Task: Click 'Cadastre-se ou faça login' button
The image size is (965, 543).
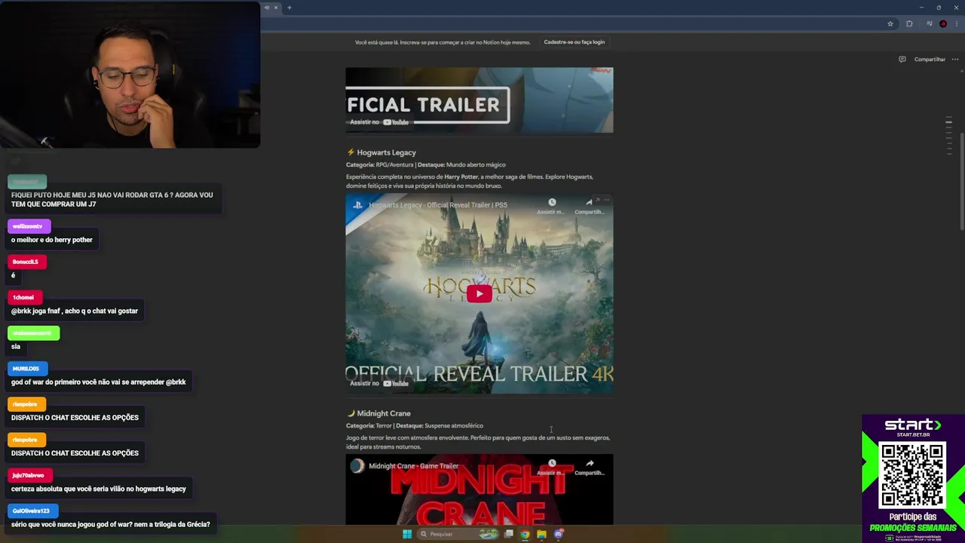Action: [574, 42]
